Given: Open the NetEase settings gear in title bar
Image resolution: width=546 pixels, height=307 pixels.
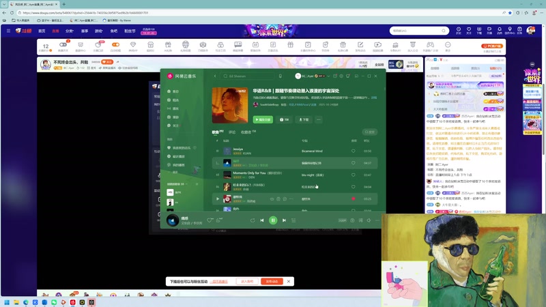Looking at the screenshot, I should pos(341,76).
